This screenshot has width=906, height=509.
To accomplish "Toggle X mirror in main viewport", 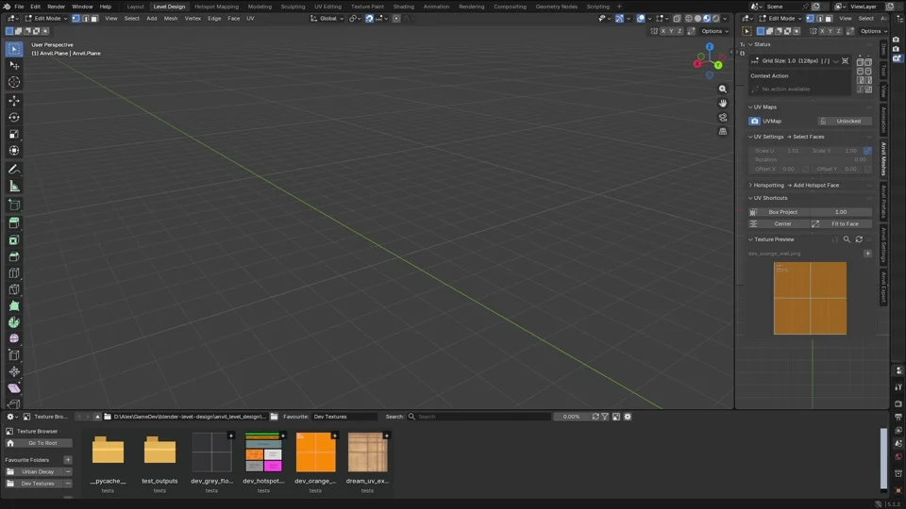I will (x=663, y=31).
